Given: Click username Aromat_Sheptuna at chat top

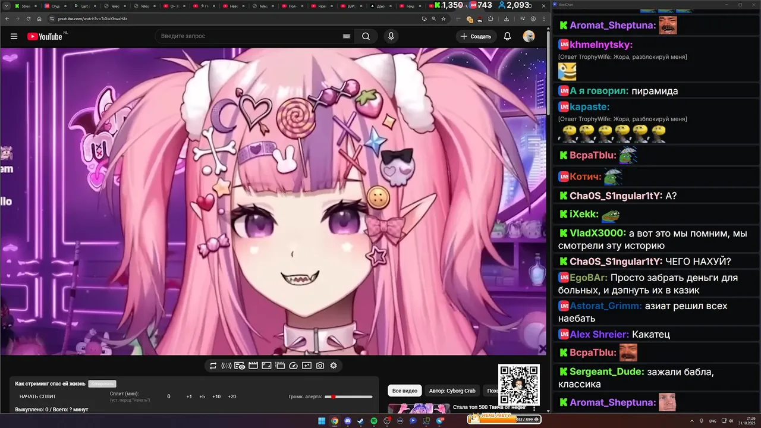Looking at the screenshot, I should point(612,26).
